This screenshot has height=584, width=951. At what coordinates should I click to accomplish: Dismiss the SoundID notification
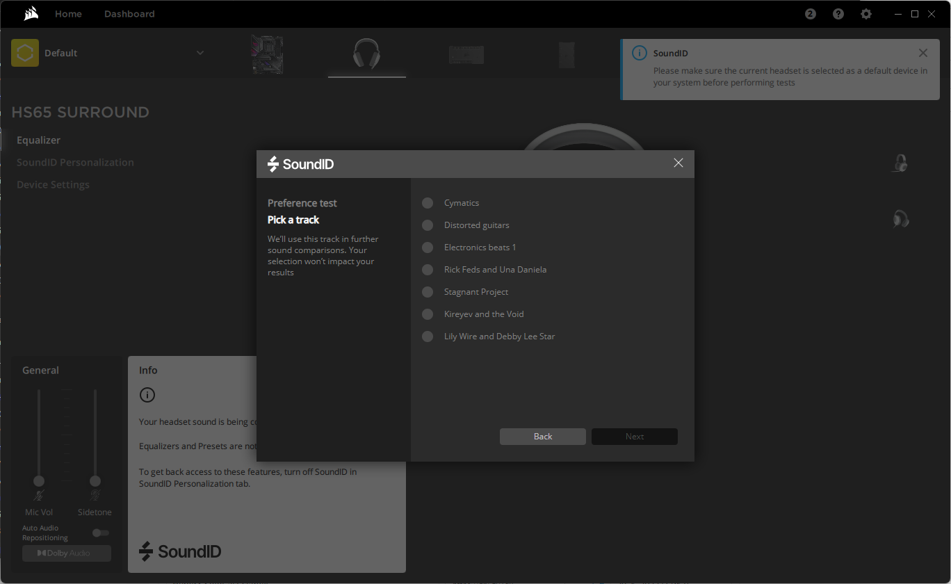coord(923,53)
